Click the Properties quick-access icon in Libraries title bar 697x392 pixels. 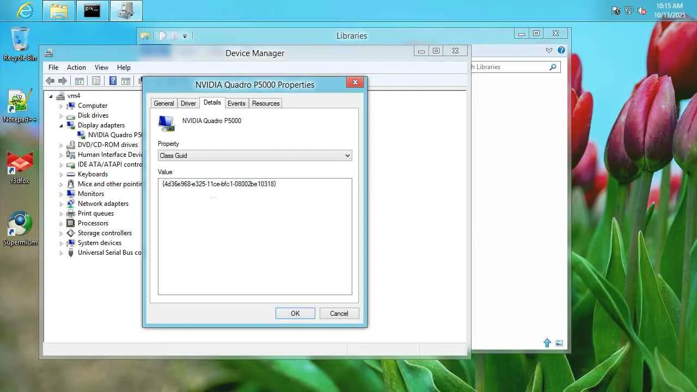(x=162, y=36)
